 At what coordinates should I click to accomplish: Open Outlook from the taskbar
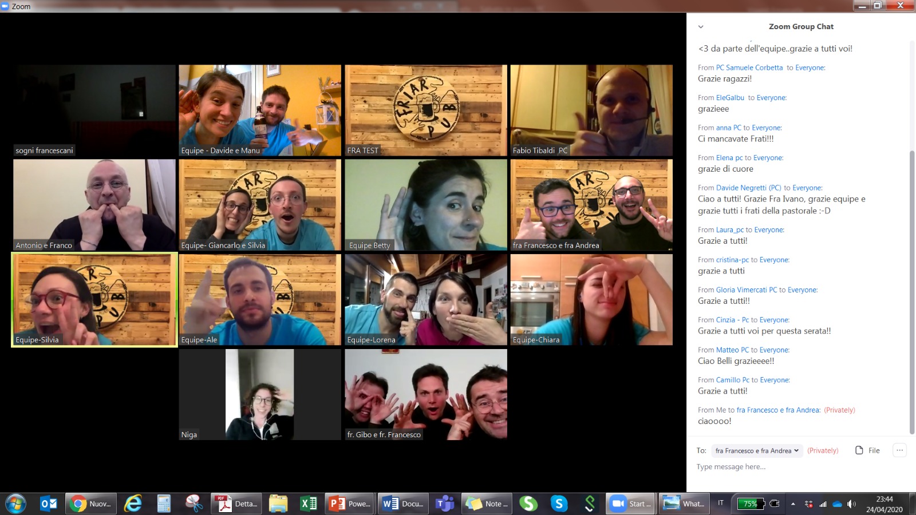49,504
